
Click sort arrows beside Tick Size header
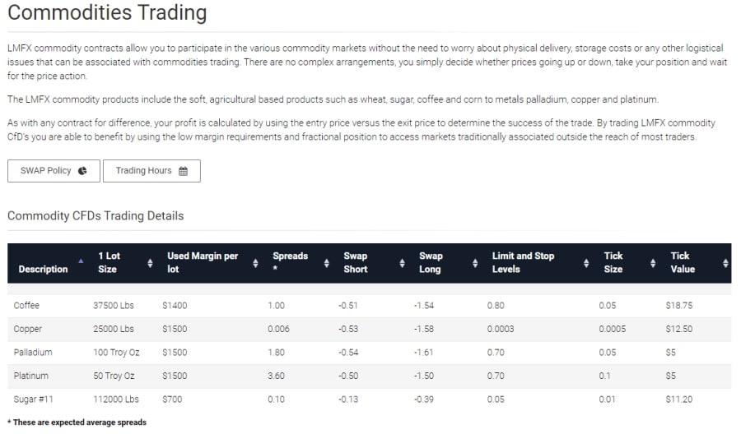click(653, 263)
